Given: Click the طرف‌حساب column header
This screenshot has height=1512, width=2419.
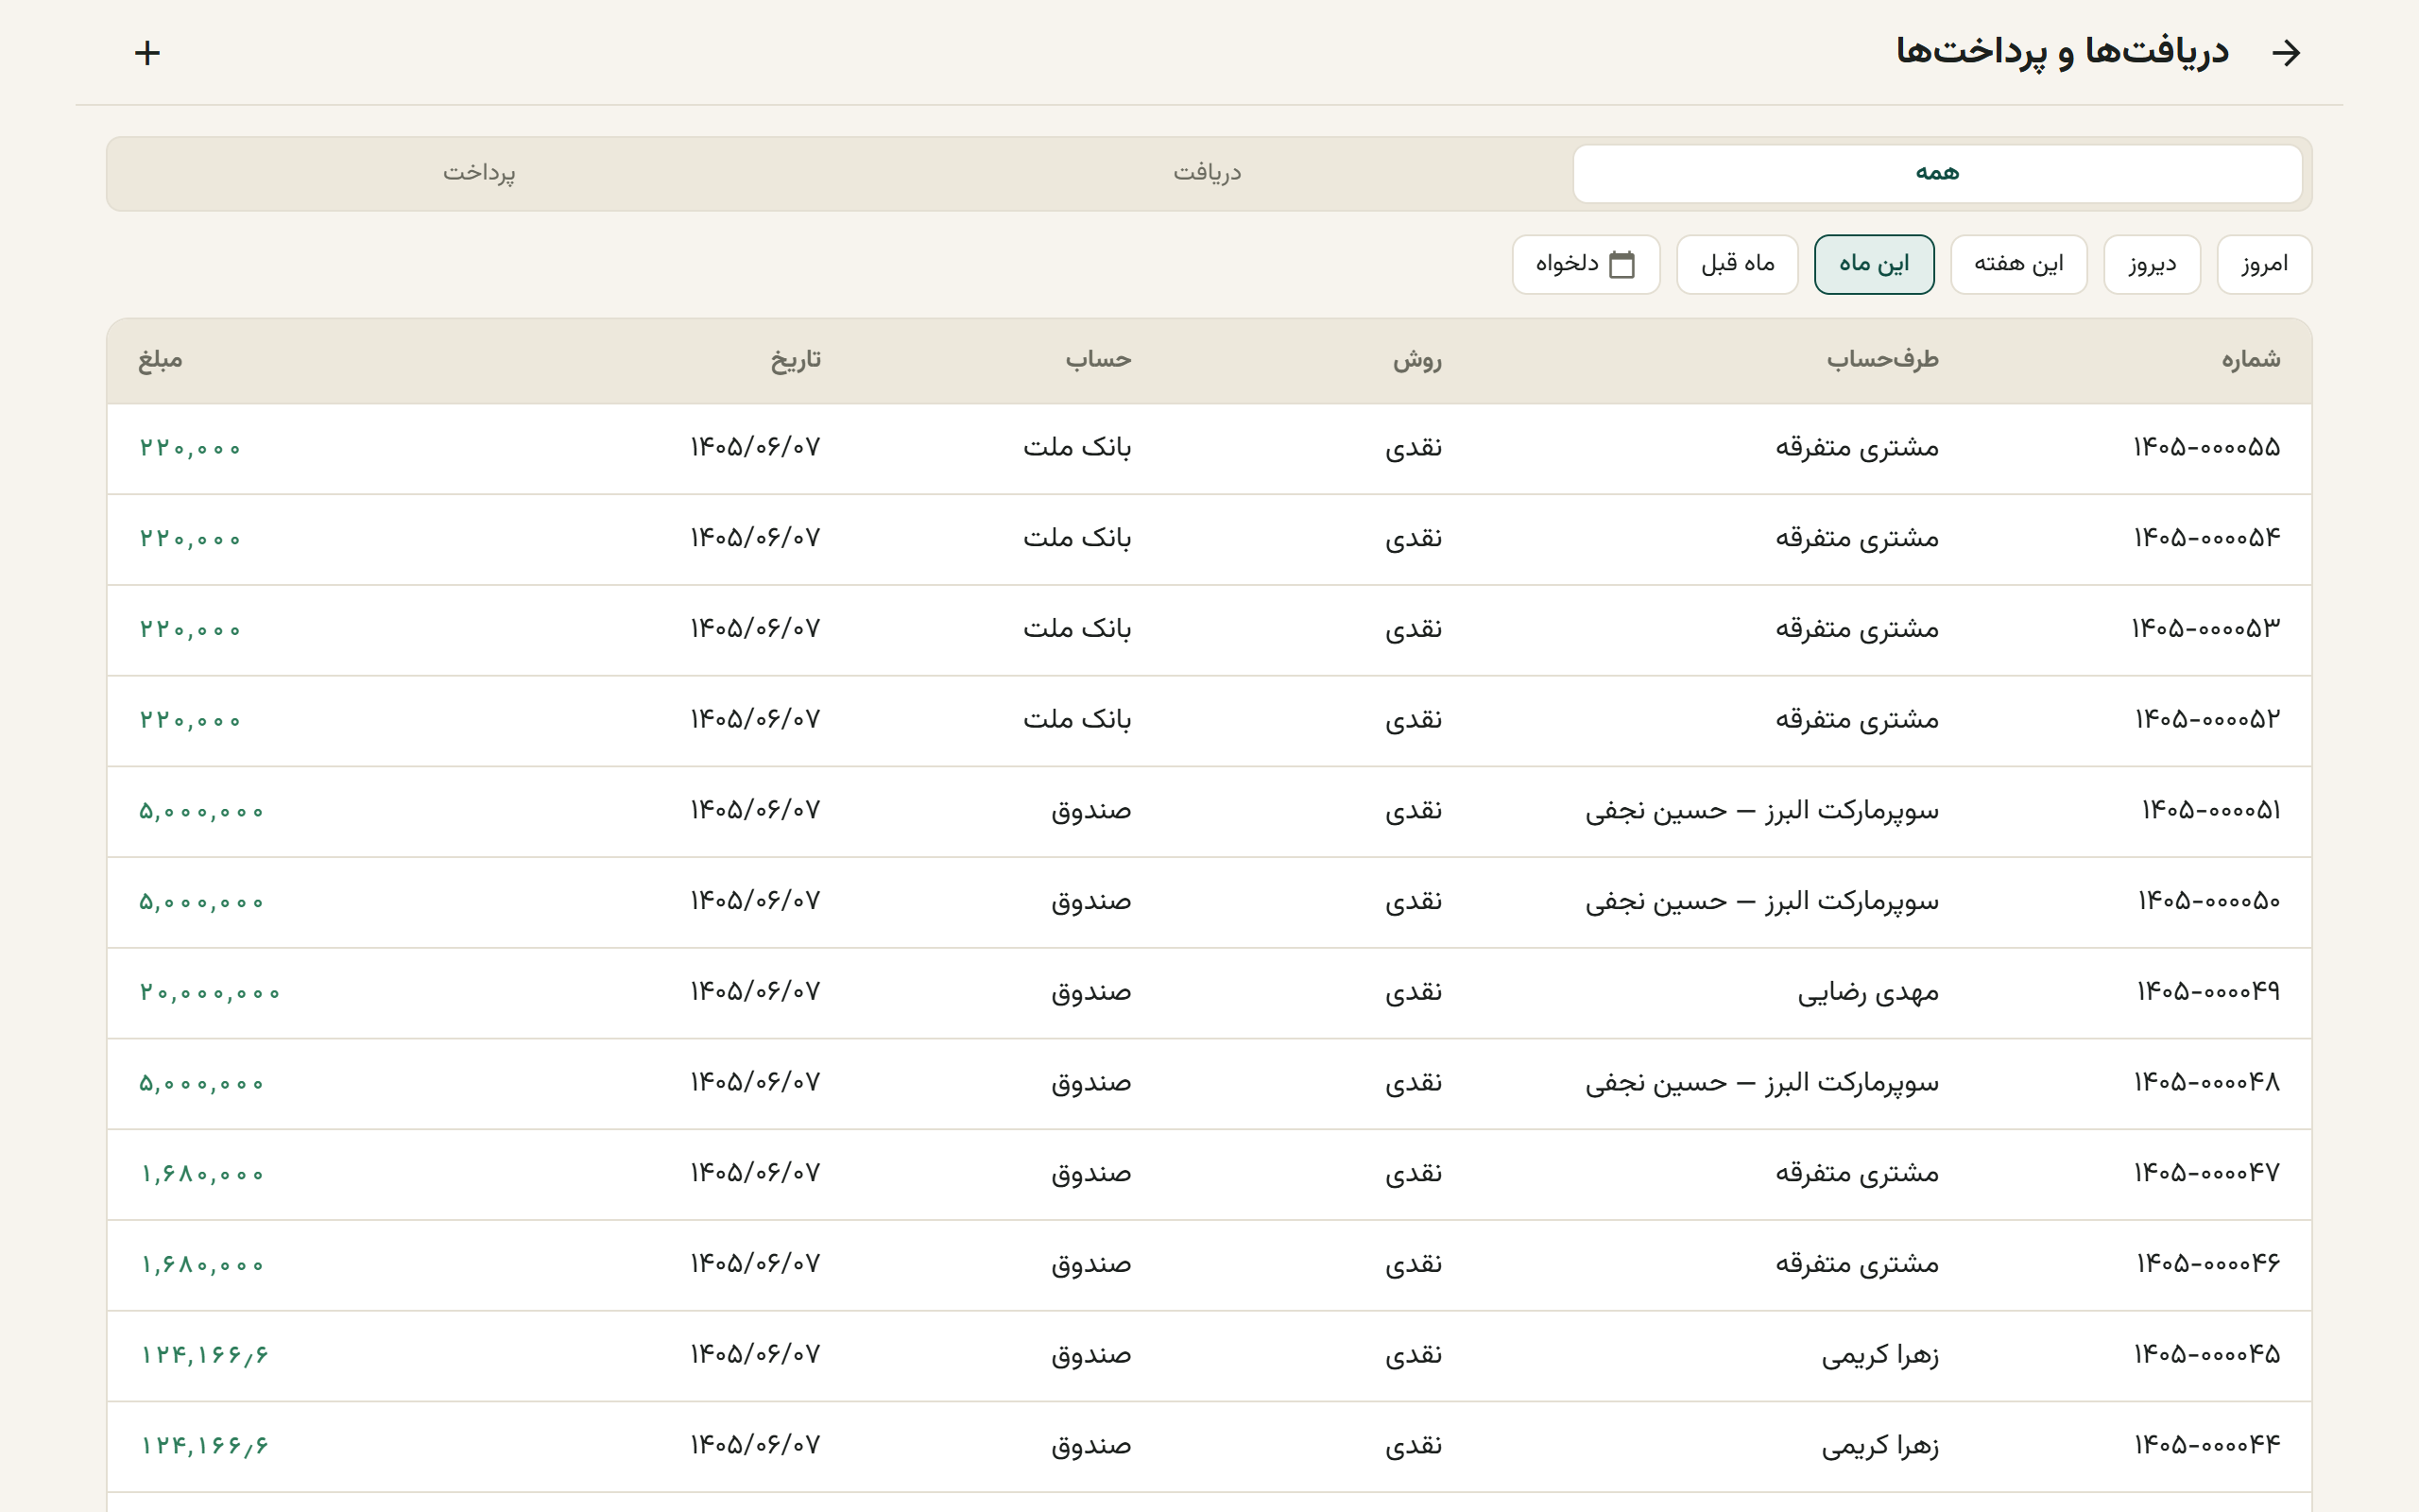Looking at the screenshot, I should click(1883, 360).
